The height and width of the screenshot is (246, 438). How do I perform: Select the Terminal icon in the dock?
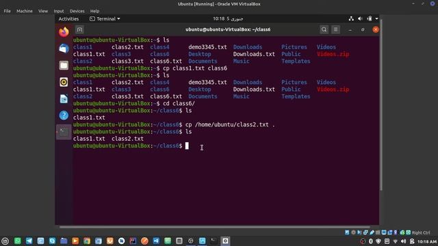pos(64,132)
